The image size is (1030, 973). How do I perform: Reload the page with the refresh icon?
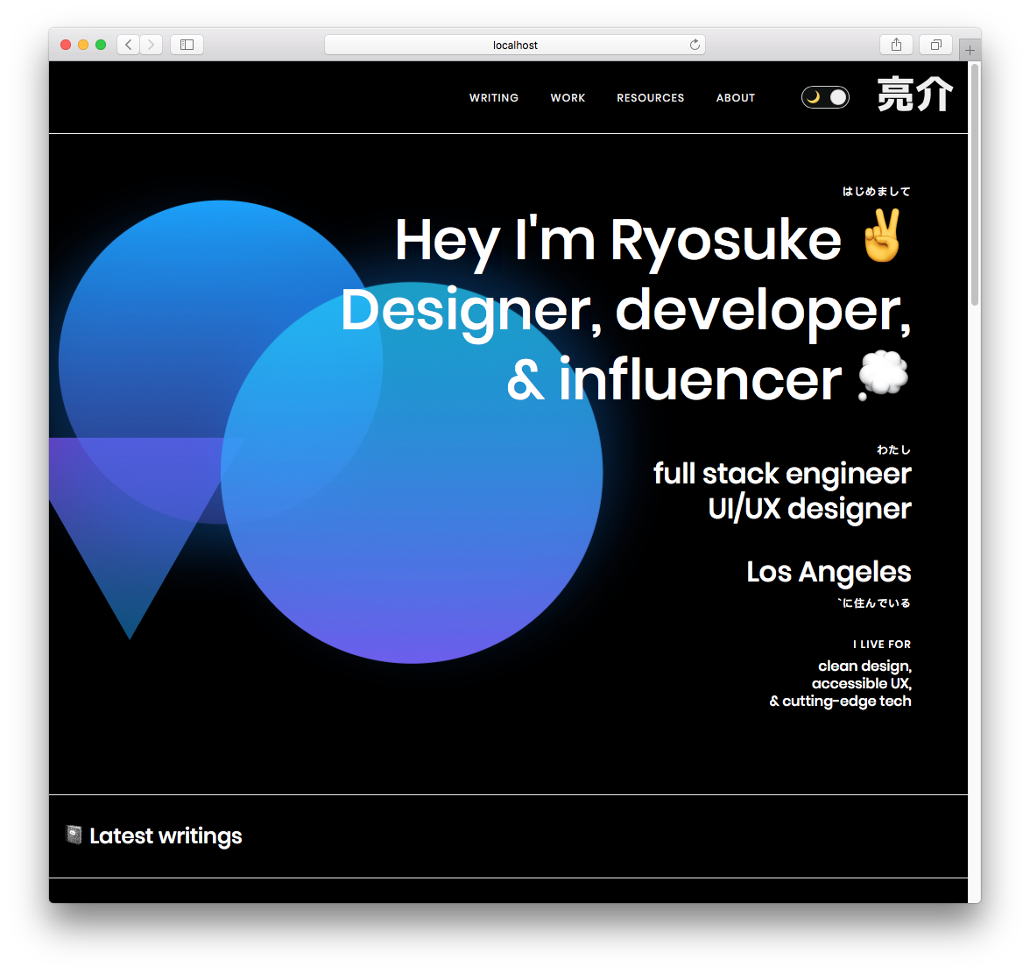pyautogui.click(x=695, y=44)
